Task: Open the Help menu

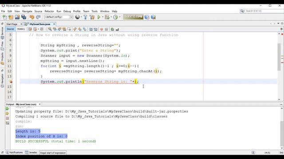Action: pyautogui.click(x=114, y=11)
